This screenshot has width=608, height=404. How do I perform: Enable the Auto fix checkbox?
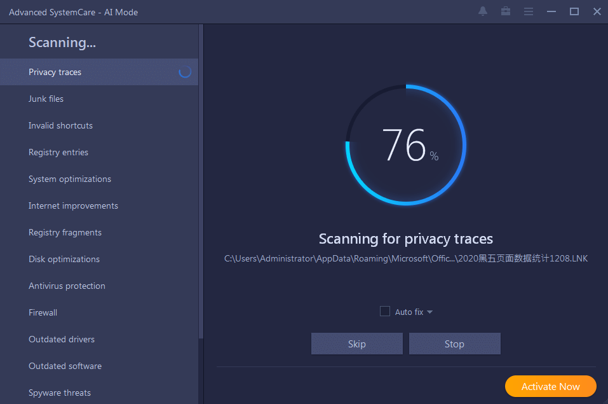384,311
